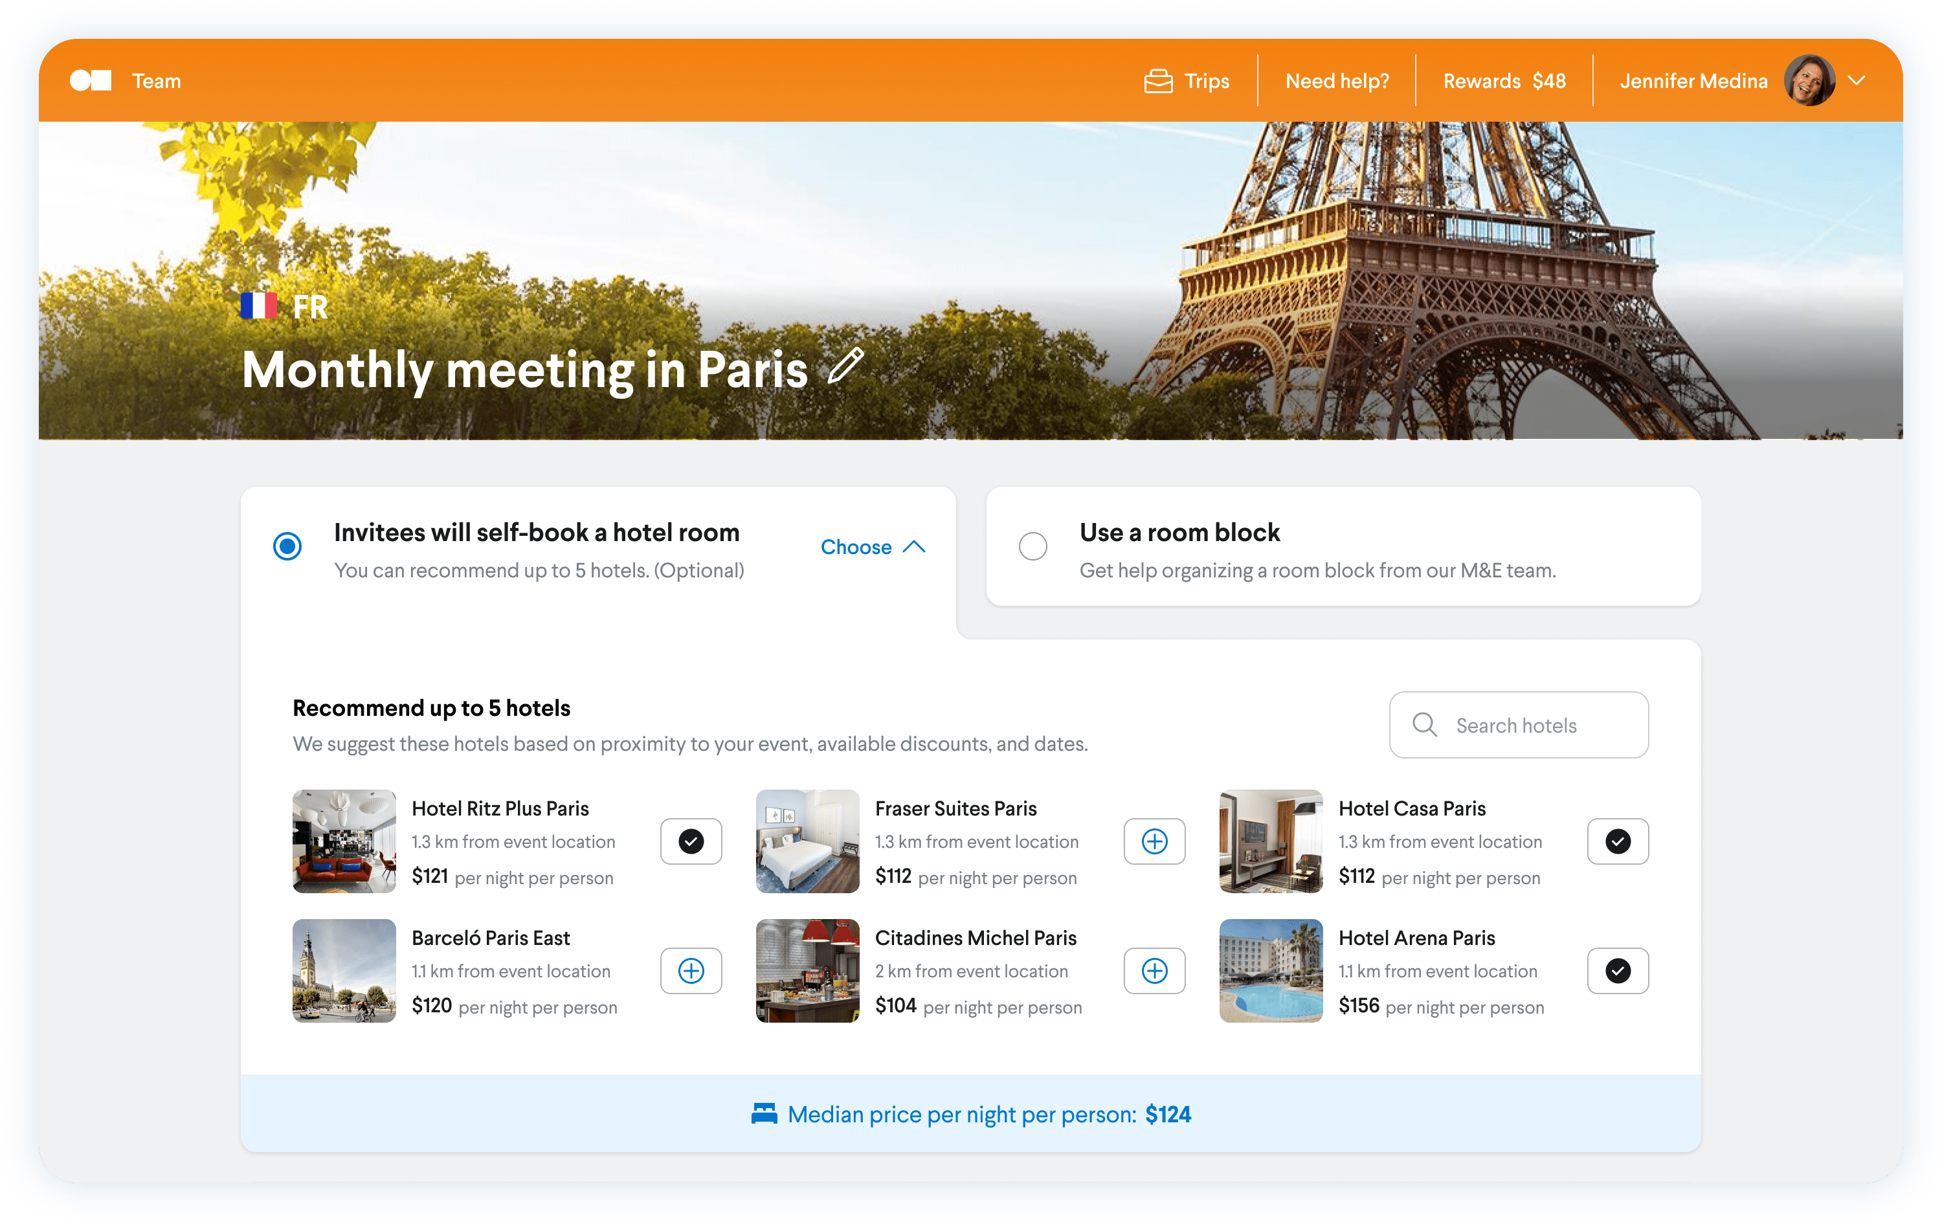
Task: Open Rewards $48 in header
Action: point(1504,81)
